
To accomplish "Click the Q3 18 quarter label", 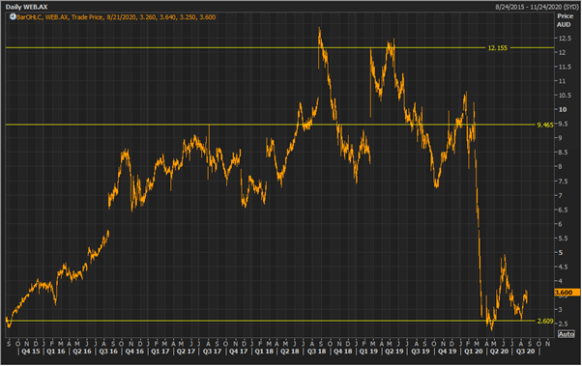I will tap(316, 352).
